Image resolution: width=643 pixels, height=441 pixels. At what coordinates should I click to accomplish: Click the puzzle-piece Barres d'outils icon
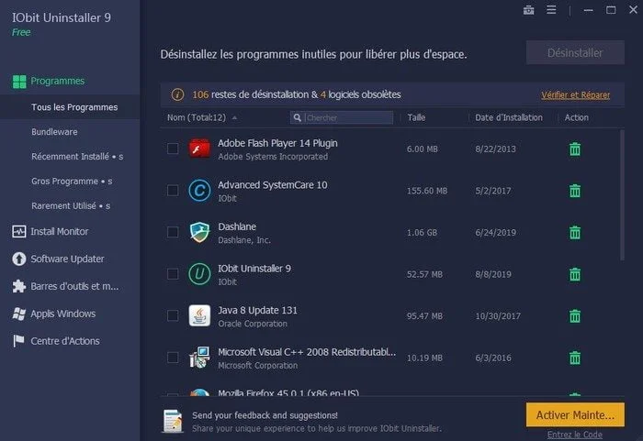point(19,286)
